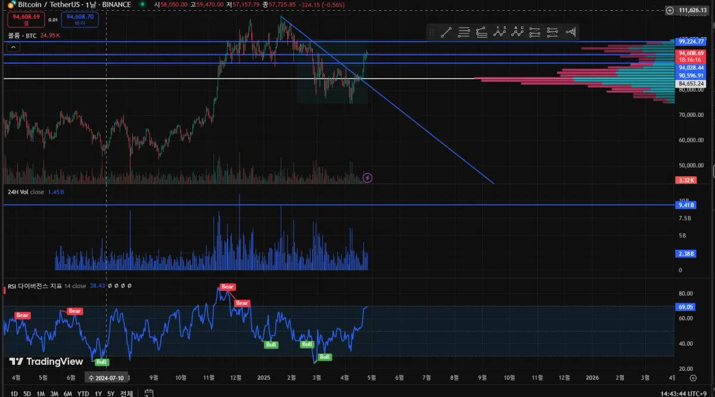Select the 1M date range
Image resolution: width=715 pixels, height=397 pixels.
[x=41, y=393]
